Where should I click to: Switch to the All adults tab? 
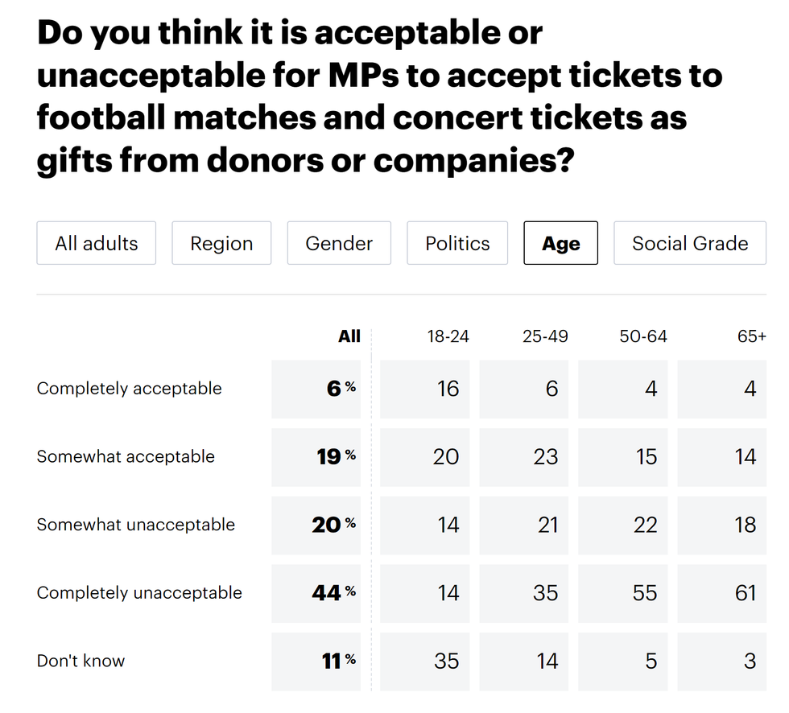[x=96, y=242]
